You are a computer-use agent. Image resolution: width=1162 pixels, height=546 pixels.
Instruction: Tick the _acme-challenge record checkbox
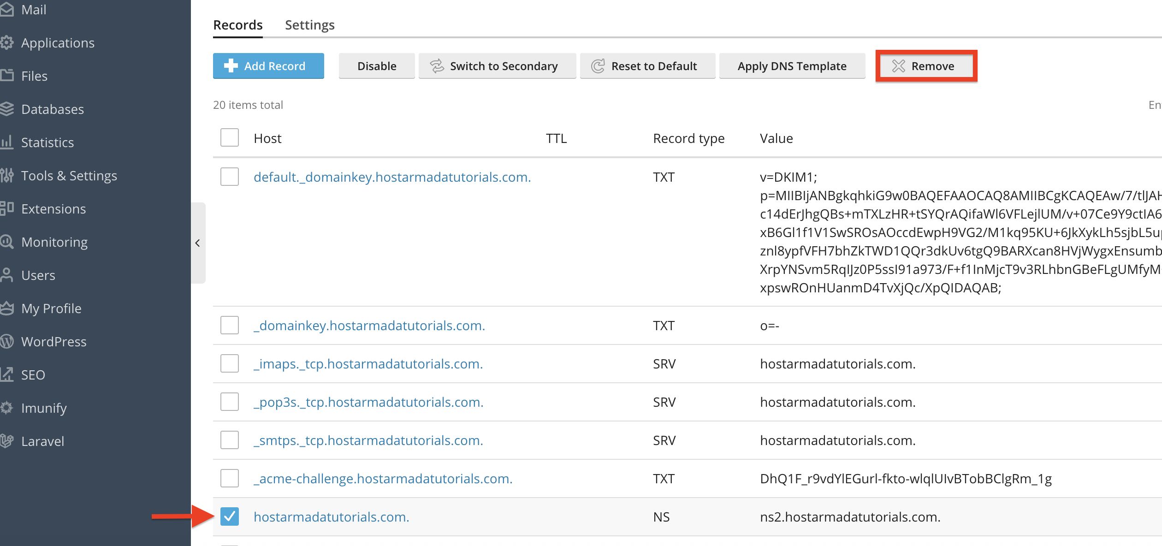[x=229, y=478]
